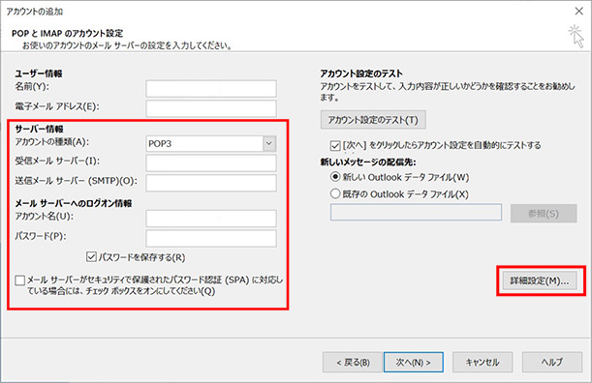Enable the SPA password authentication checkbox
This screenshot has height=383, width=592.
click(20, 280)
